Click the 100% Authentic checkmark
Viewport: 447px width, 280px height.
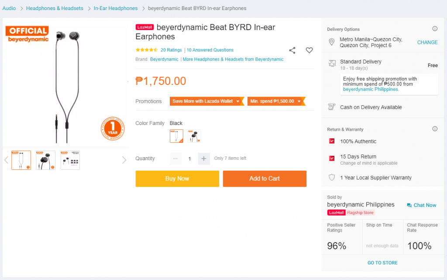point(332,141)
